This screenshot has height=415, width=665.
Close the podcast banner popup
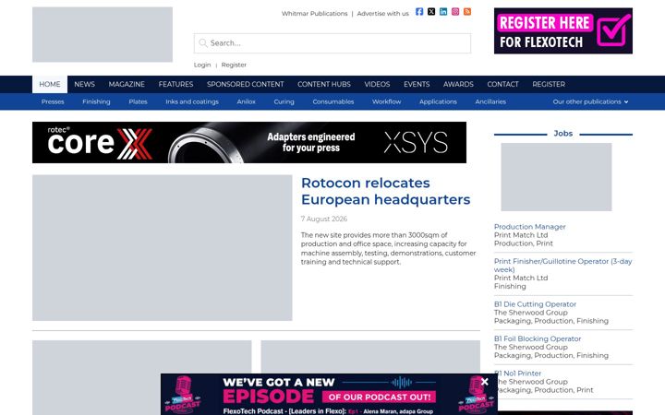(x=485, y=382)
